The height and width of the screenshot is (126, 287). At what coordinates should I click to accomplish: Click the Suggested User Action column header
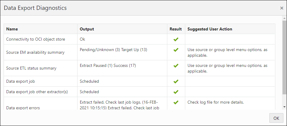coord(210,29)
